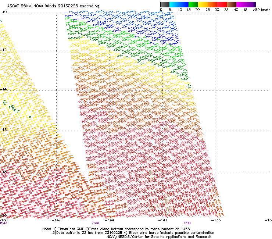
Task: Click the latitude label -44
Action: [x=3, y=89]
